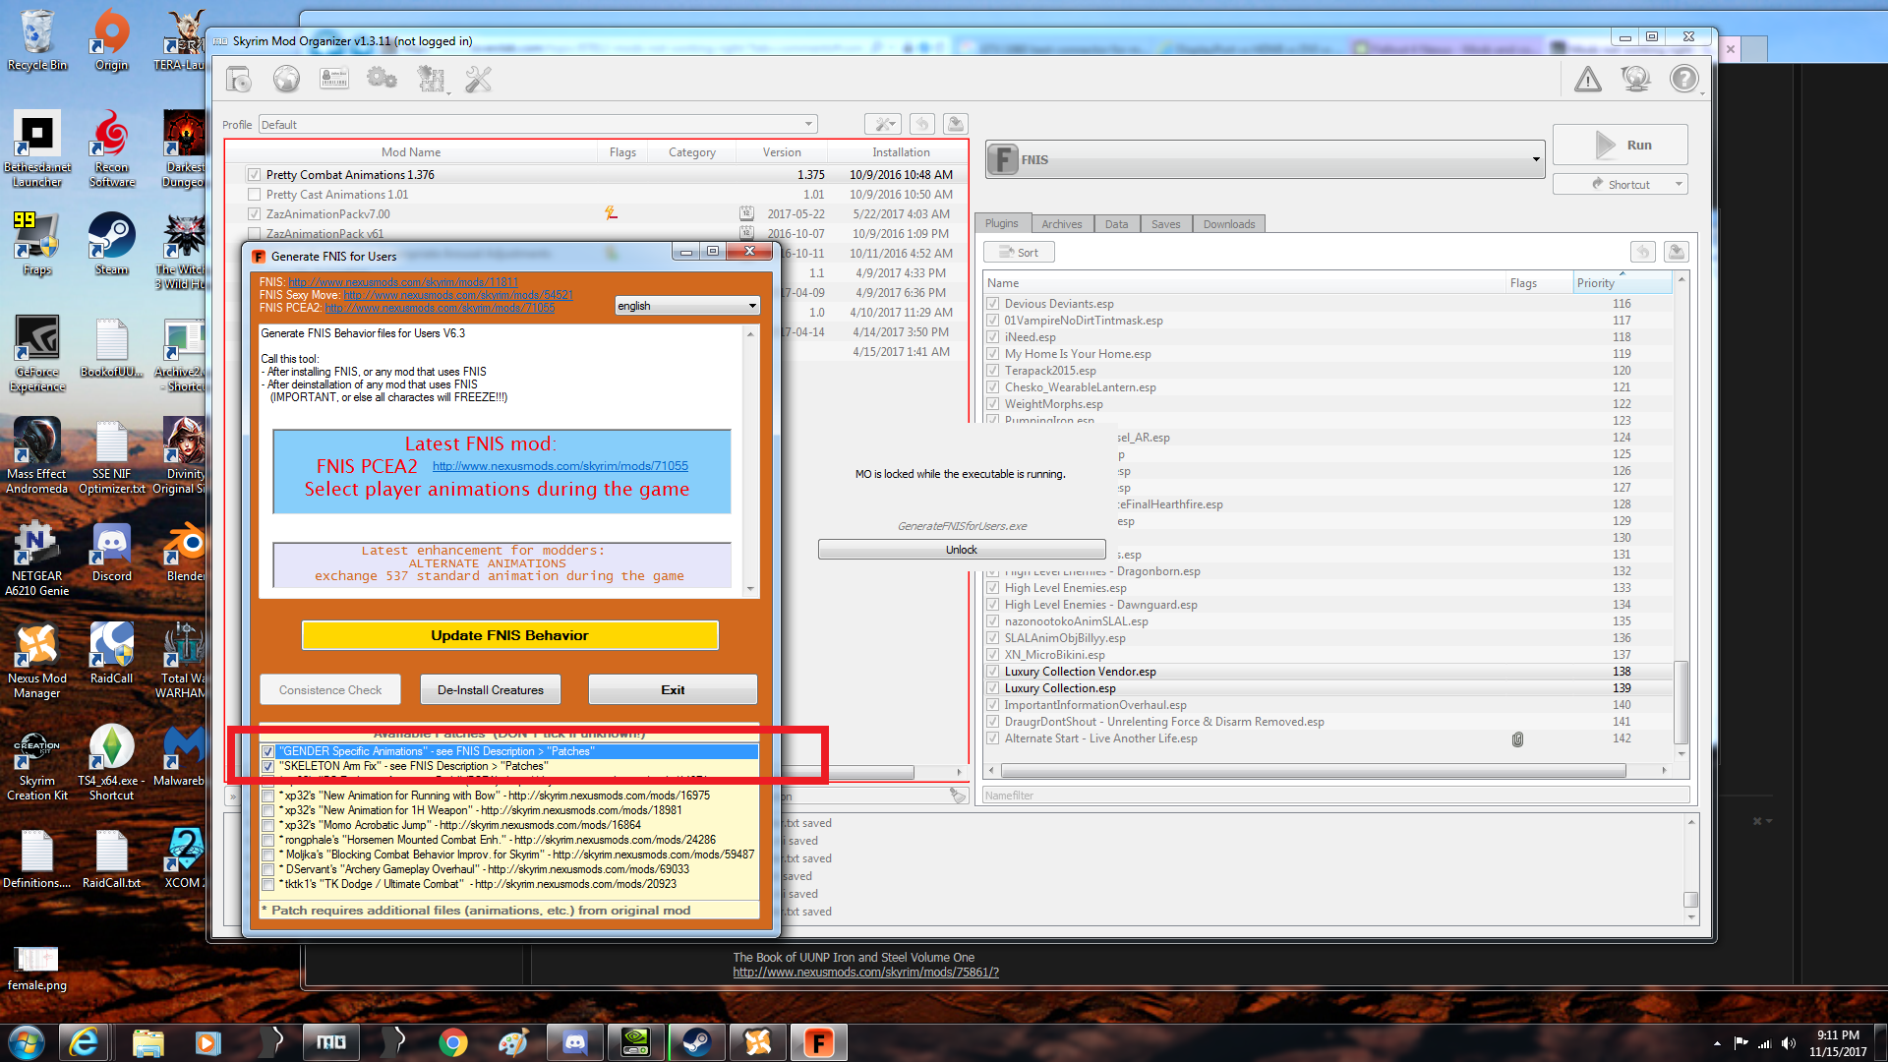Click restore backup icon above mod list
The width and height of the screenshot is (1888, 1062).
(921, 124)
